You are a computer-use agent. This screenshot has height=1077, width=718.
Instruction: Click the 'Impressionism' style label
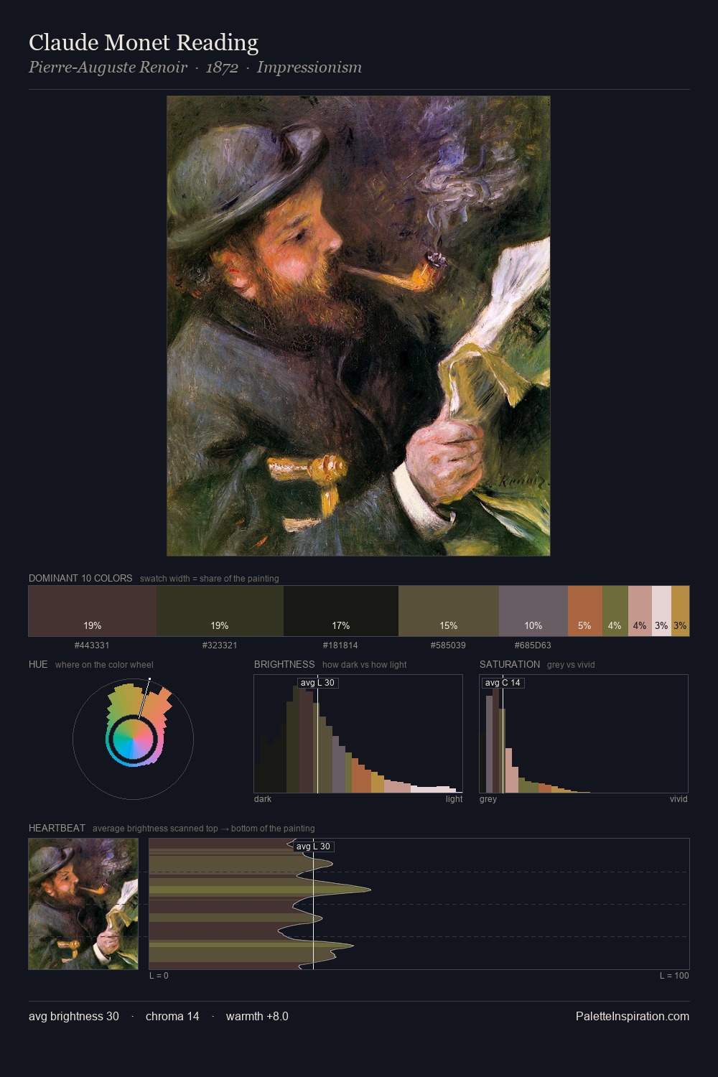pos(309,67)
